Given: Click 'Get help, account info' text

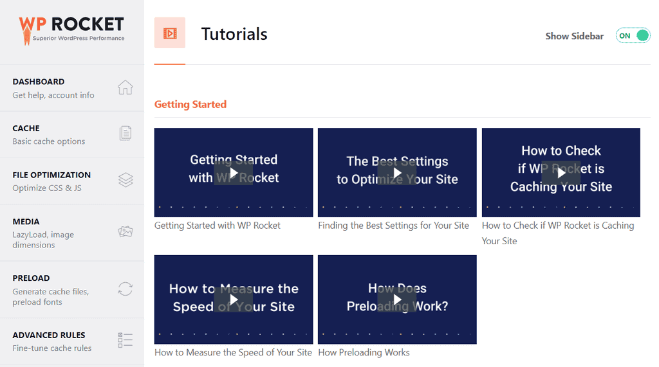Looking at the screenshot, I should click(x=53, y=95).
